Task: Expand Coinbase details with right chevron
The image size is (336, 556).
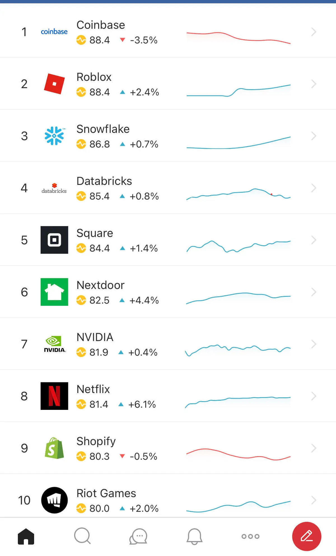Action: [x=314, y=32]
